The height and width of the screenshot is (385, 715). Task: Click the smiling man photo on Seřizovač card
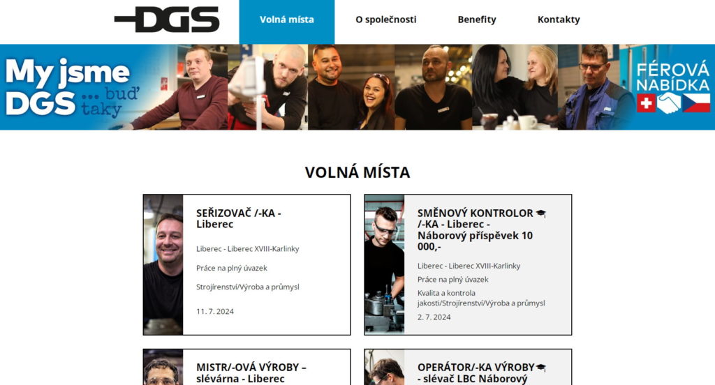pos(163,265)
